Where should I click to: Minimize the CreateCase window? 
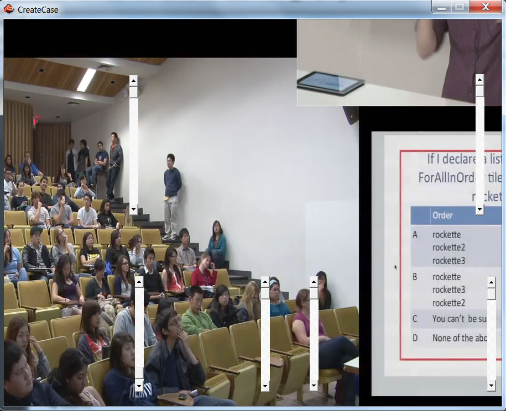[441, 7]
